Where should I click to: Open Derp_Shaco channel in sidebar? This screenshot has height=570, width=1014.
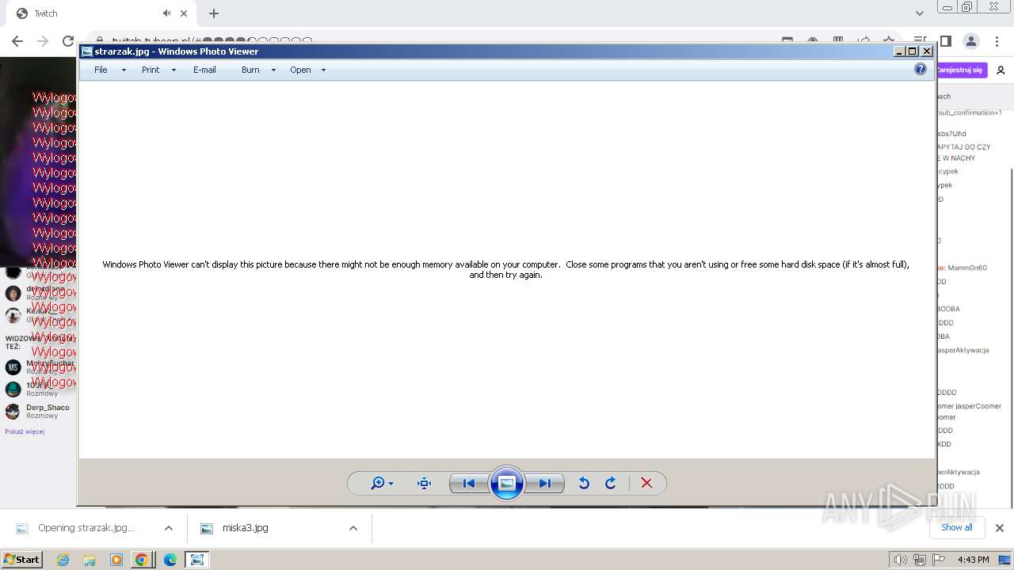pyautogui.click(x=40, y=411)
